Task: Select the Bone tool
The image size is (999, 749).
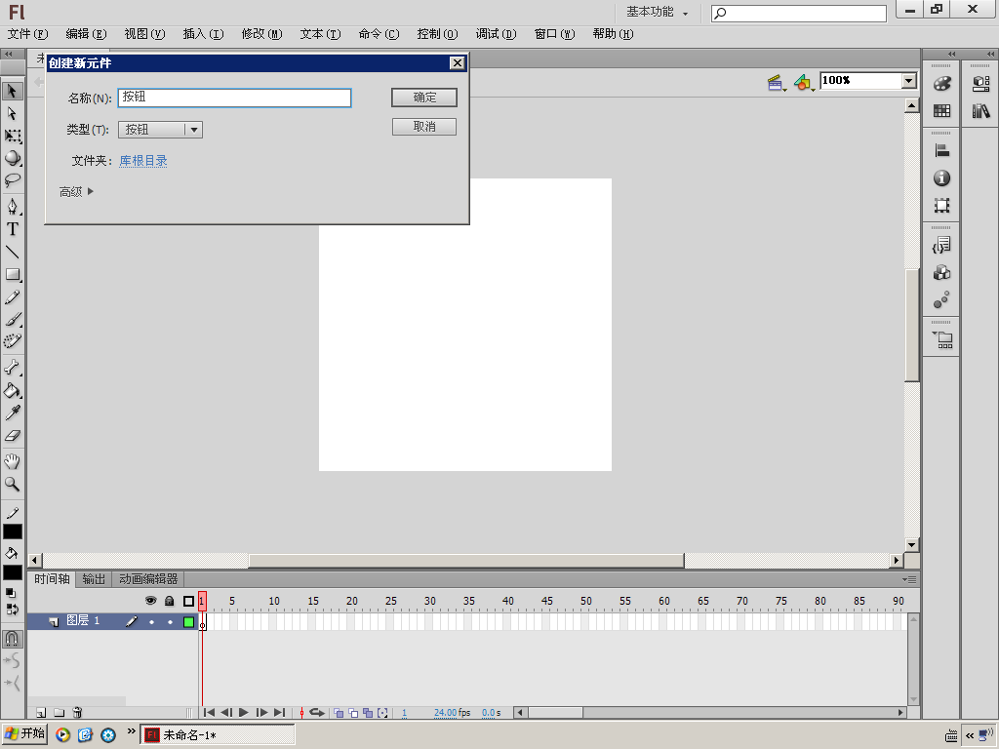Action: 12,368
